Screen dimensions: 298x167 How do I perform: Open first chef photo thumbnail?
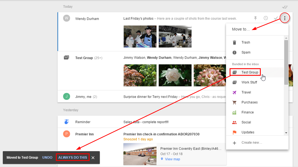(140, 36)
